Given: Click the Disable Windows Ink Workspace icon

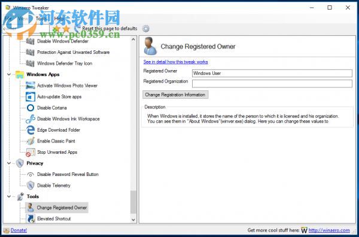Looking at the screenshot, I should tap(31, 119).
